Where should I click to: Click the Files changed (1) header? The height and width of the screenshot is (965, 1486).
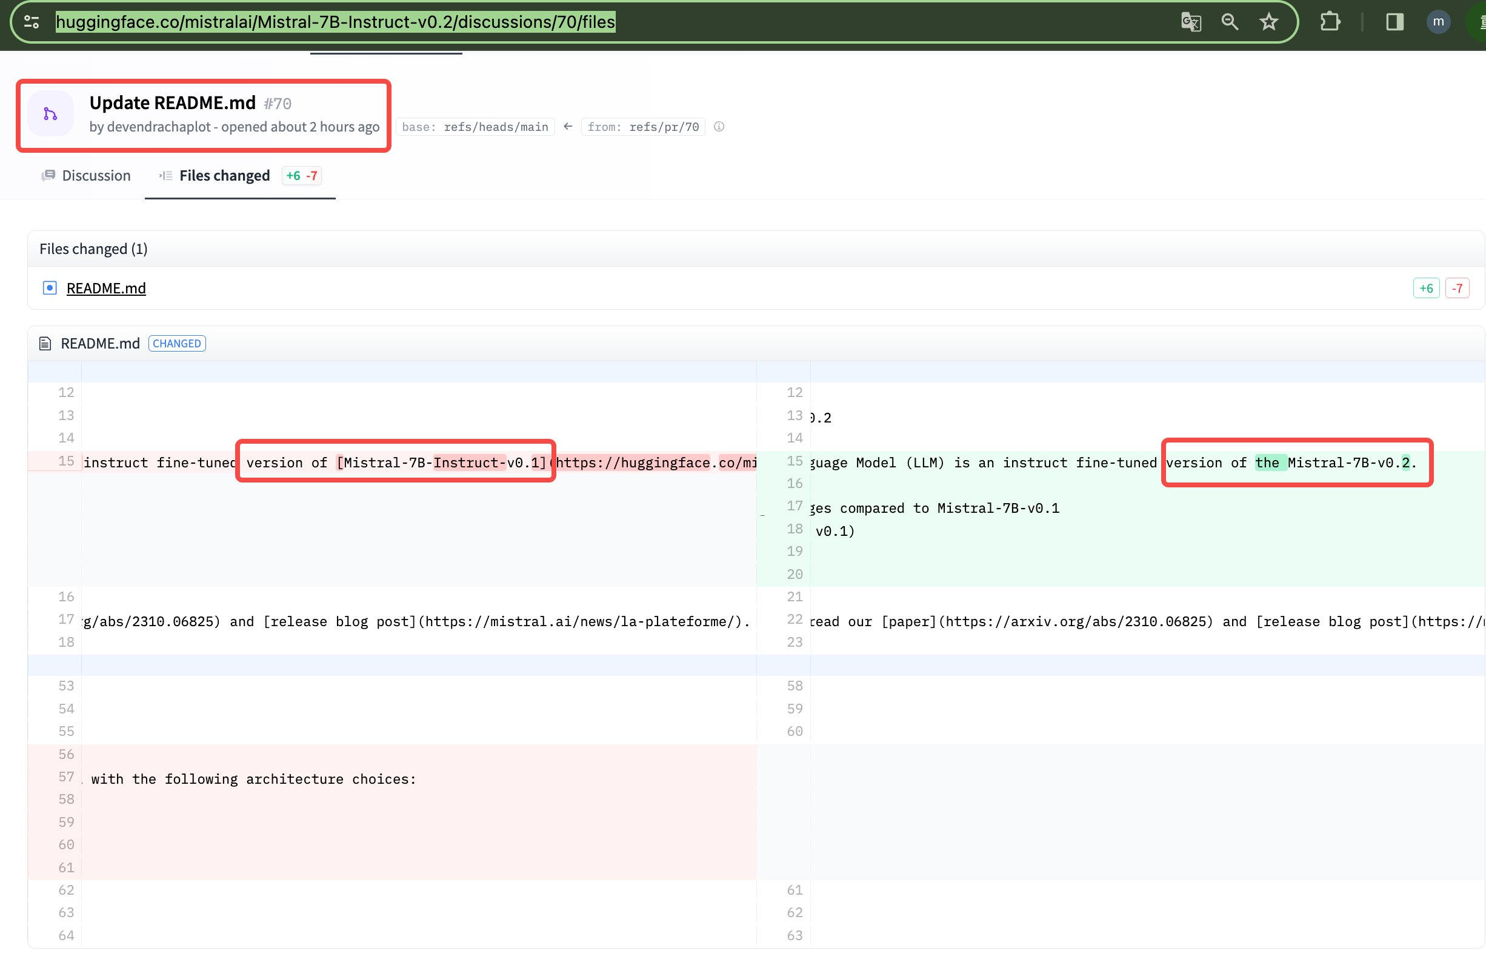[94, 249]
